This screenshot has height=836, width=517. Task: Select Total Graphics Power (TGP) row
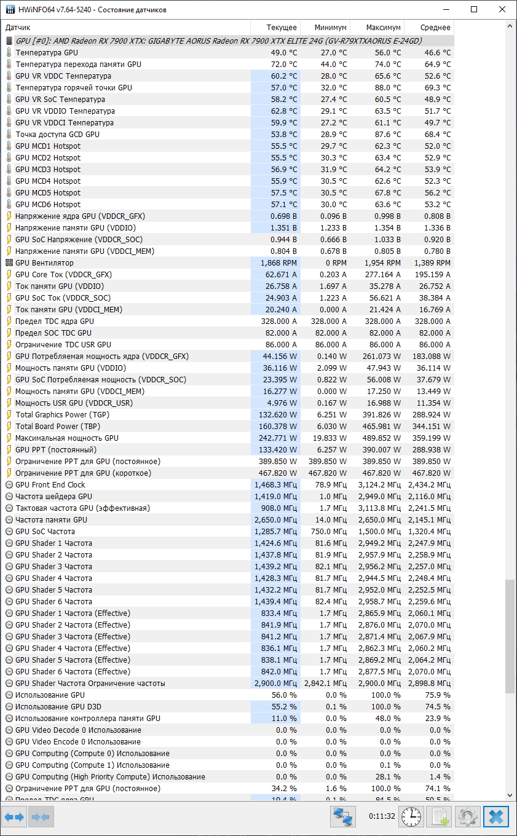(x=227, y=415)
